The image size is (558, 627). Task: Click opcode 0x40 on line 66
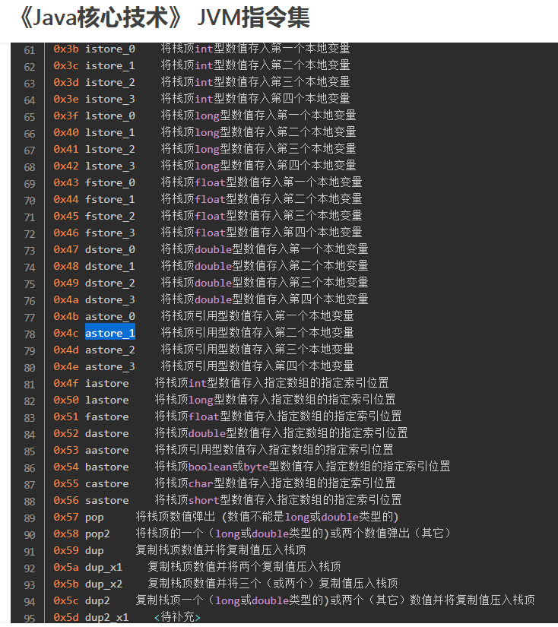click(66, 133)
